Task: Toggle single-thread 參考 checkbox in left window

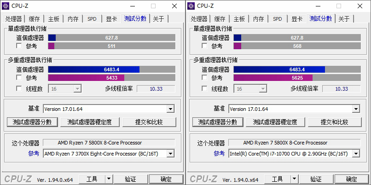Action: 19,46
